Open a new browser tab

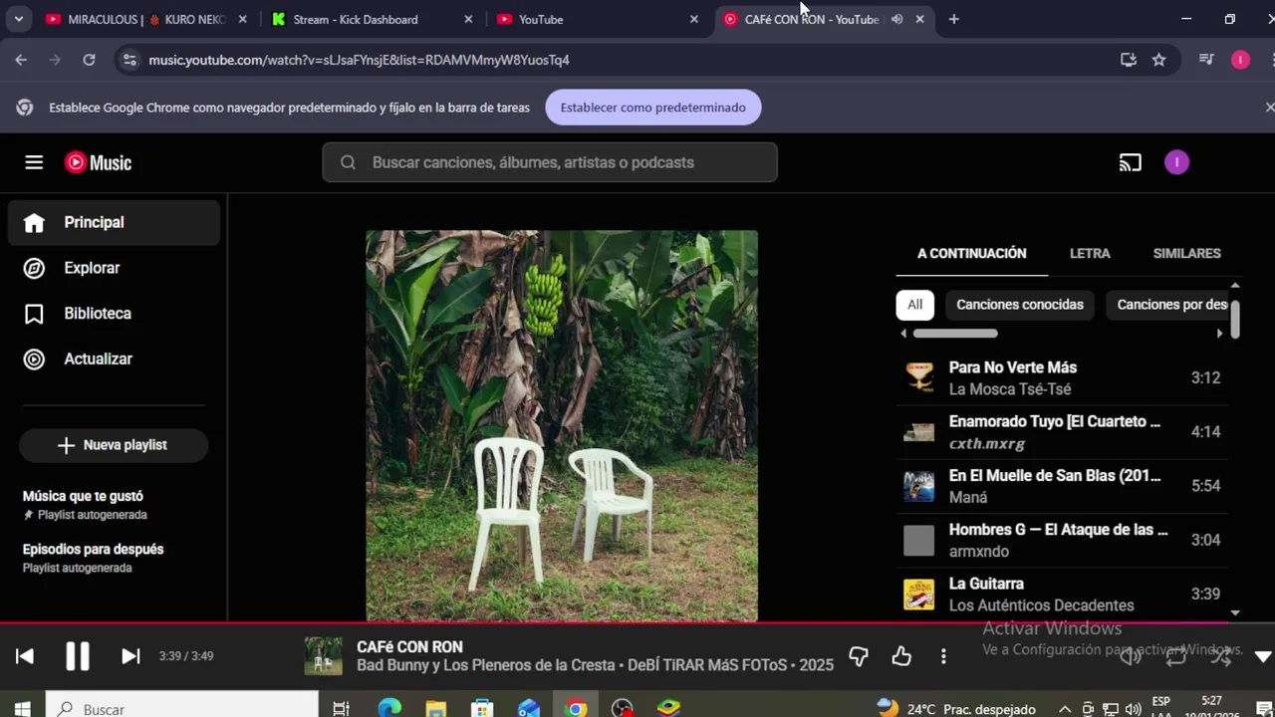click(953, 19)
